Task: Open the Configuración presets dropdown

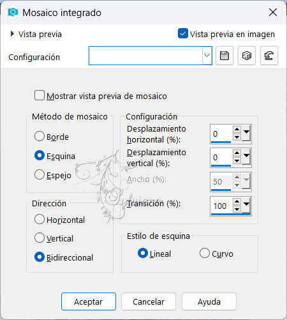Action: [207, 56]
